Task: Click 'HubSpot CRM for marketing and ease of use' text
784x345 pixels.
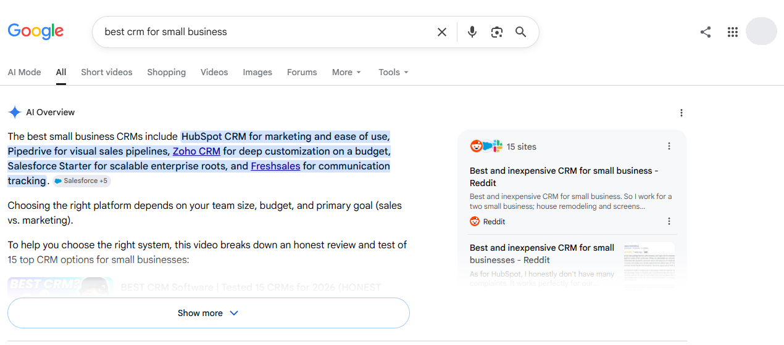Action: point(286,136)
